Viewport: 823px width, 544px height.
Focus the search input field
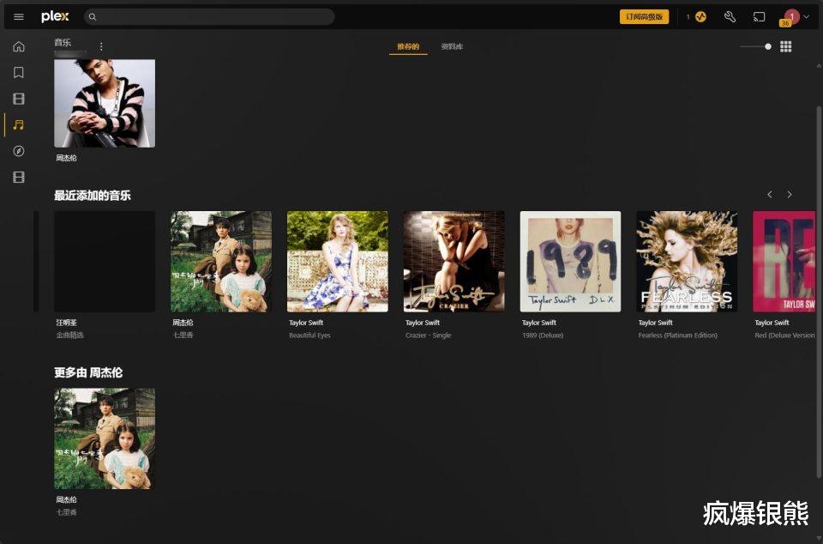coord(209,17)
